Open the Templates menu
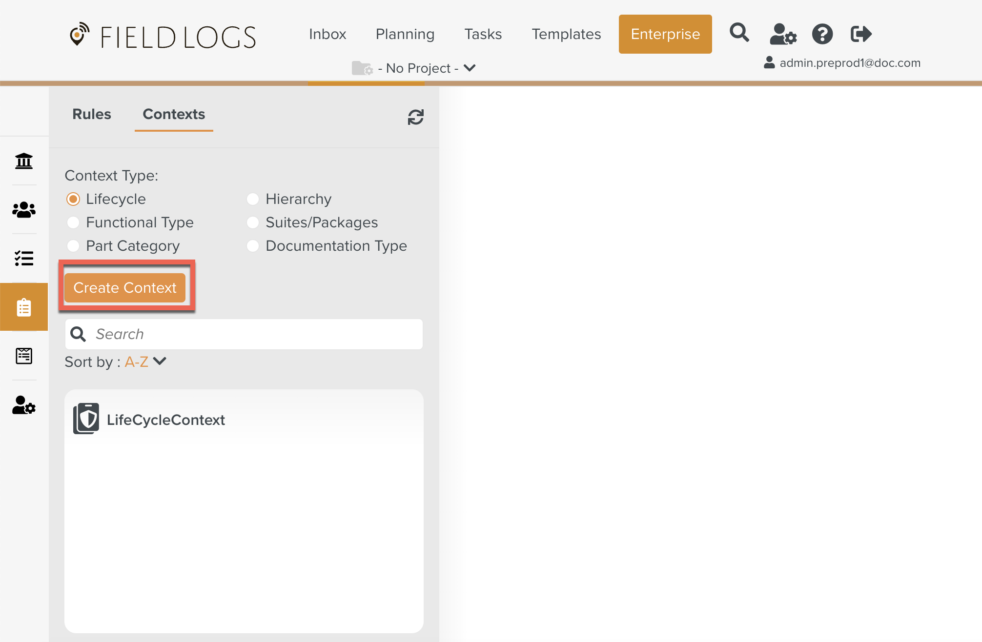The width and height of the screenshot is (982, 642). [566, 34]
